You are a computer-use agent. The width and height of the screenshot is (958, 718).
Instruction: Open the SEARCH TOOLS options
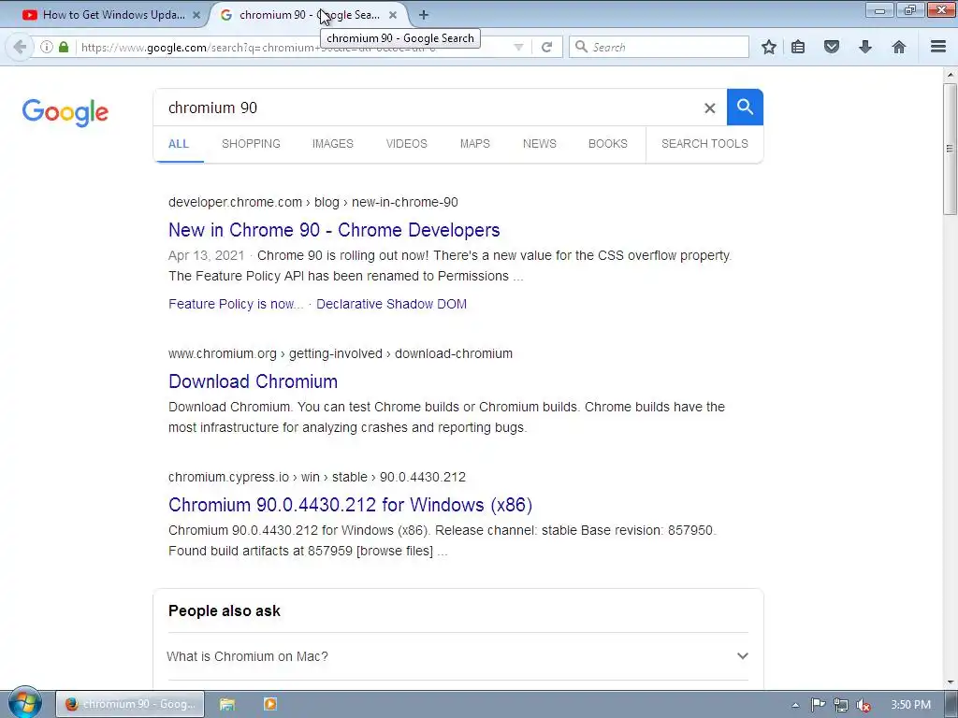click(x=704, y=143)
